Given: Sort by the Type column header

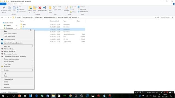Looking at the screenshot, I should [x=65, y=21].
